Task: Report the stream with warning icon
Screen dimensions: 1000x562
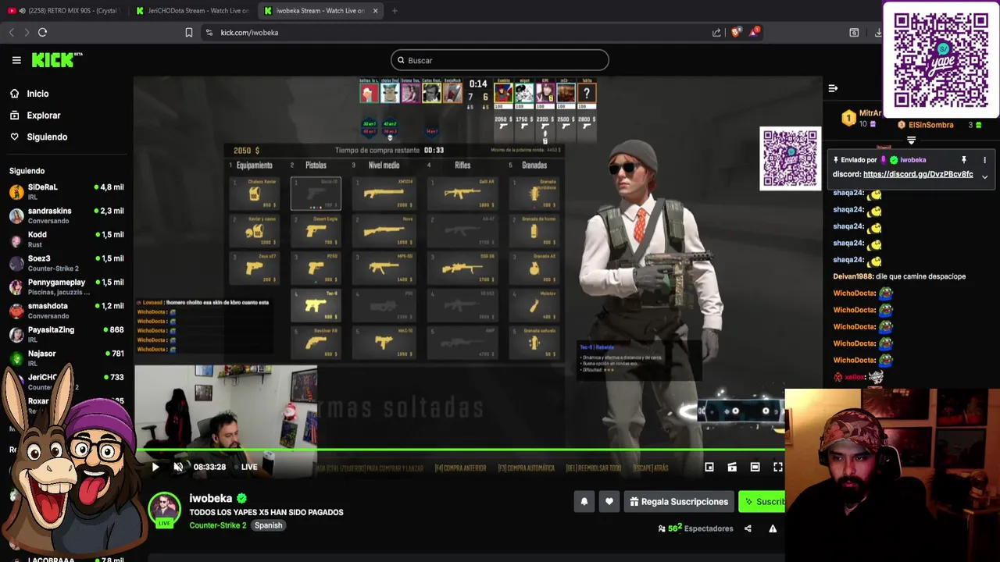Action: point(773,528)
